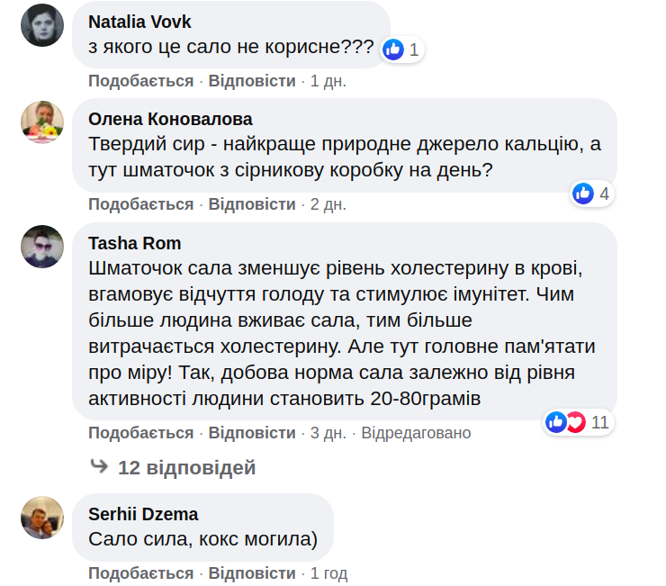Viewport: 666px width, 586px height.
Task: Like Natalia Vovk's comment via Подобається
Action: point(141,81)
